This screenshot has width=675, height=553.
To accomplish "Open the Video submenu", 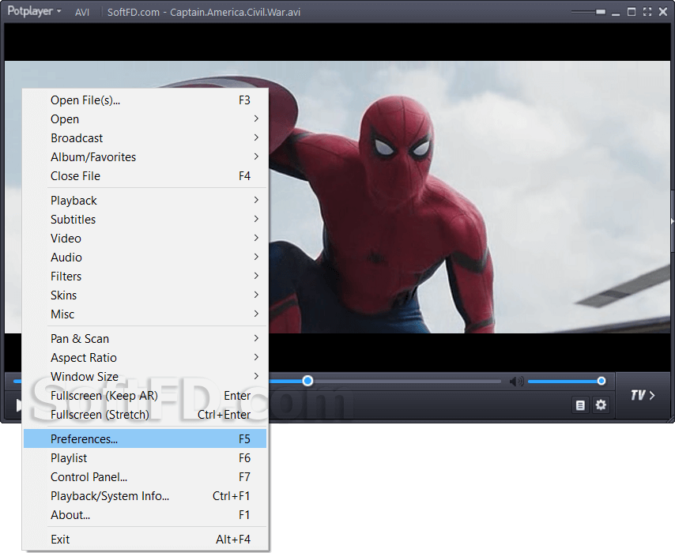I will 145,239.
